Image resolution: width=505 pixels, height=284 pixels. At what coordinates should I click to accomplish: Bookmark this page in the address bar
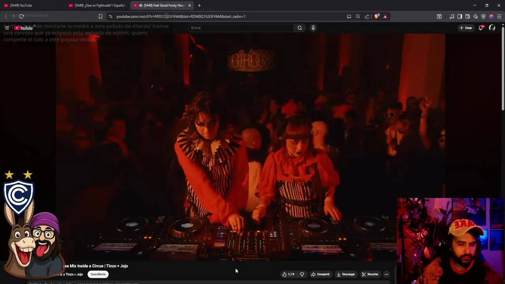coord(100,16)
